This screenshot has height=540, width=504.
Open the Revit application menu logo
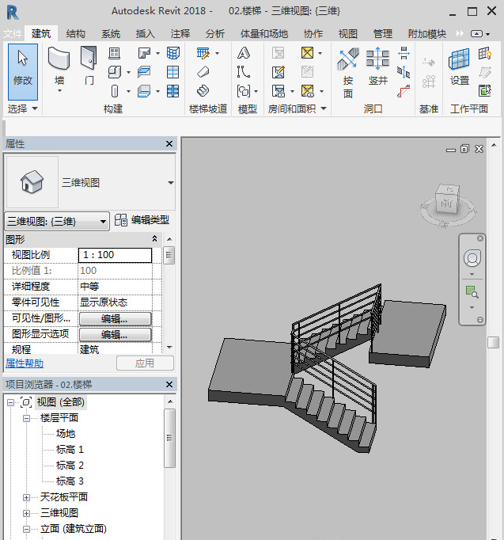[x=13, y=12]
